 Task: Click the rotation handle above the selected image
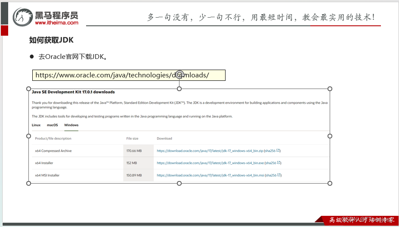pos(179,74)
